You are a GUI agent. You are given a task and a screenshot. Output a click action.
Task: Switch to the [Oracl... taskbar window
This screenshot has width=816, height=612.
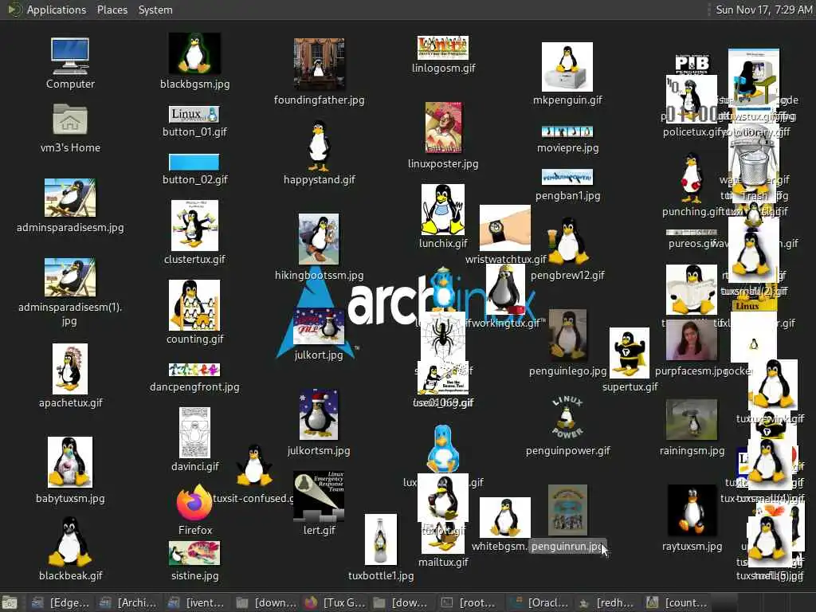pyautogui.click(x=539, y=602)
